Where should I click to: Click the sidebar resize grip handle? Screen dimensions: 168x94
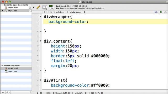(30, 92)
